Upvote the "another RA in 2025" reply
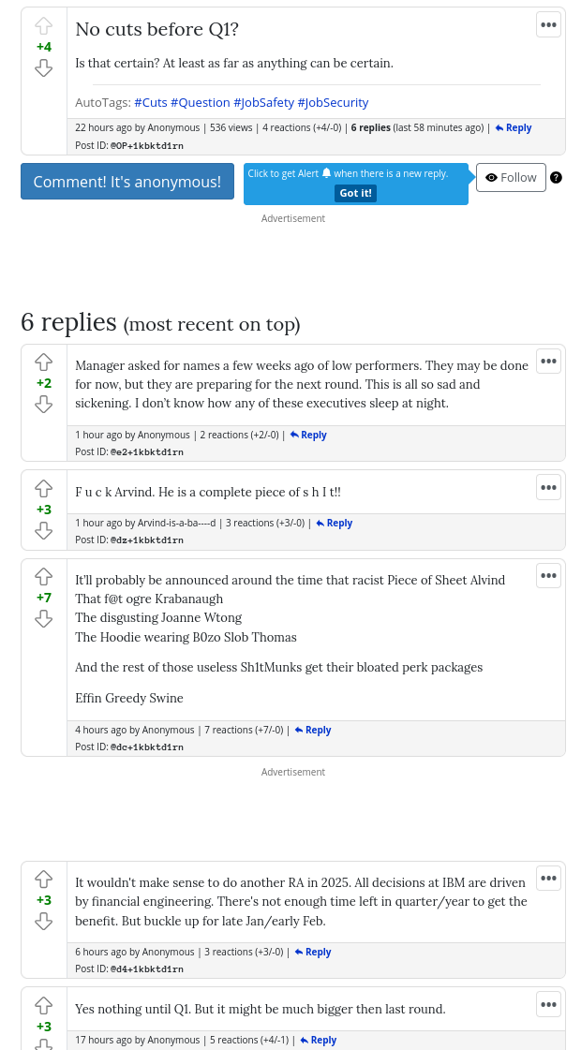This screenshot has height=1050, width=581. click(43, 880)
